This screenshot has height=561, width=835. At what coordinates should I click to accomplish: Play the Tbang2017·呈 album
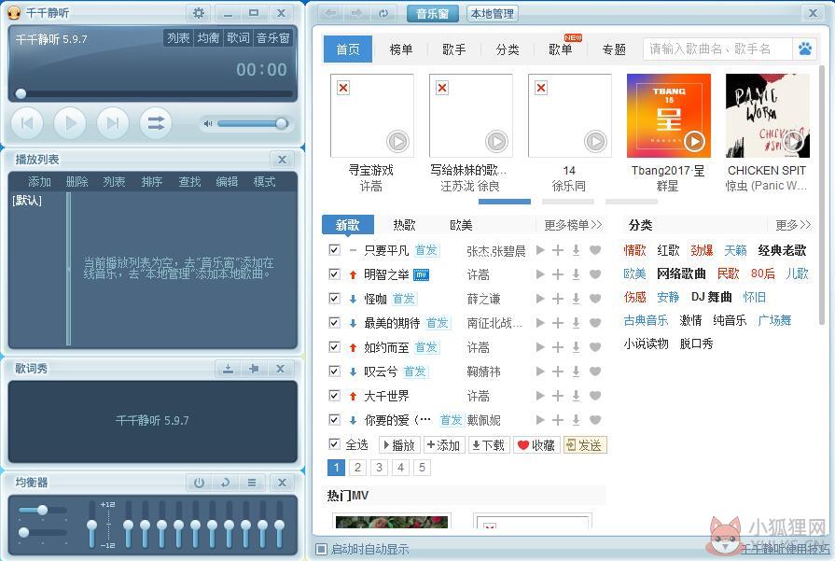click(694, 141)
